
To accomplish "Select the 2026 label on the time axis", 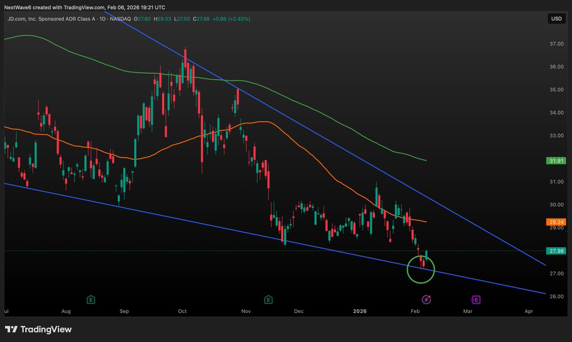I will (360, 311).
